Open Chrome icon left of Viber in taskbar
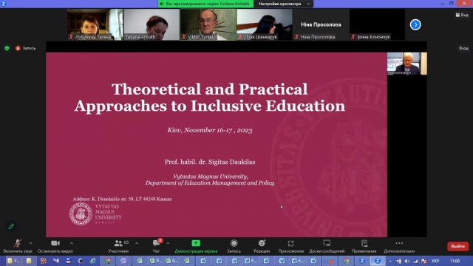 pos(108,261)
